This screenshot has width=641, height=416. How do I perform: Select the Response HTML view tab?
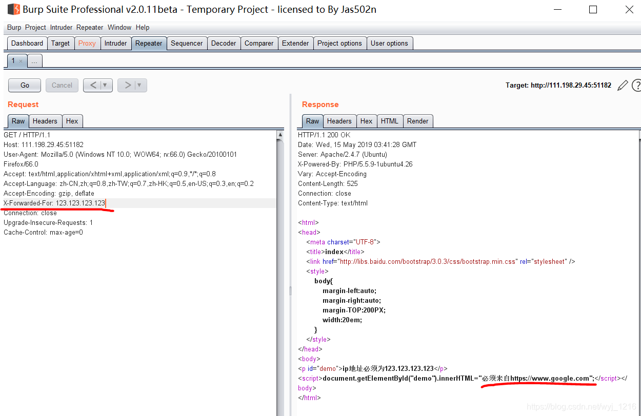pyautogui.click(x=390, y=121)
